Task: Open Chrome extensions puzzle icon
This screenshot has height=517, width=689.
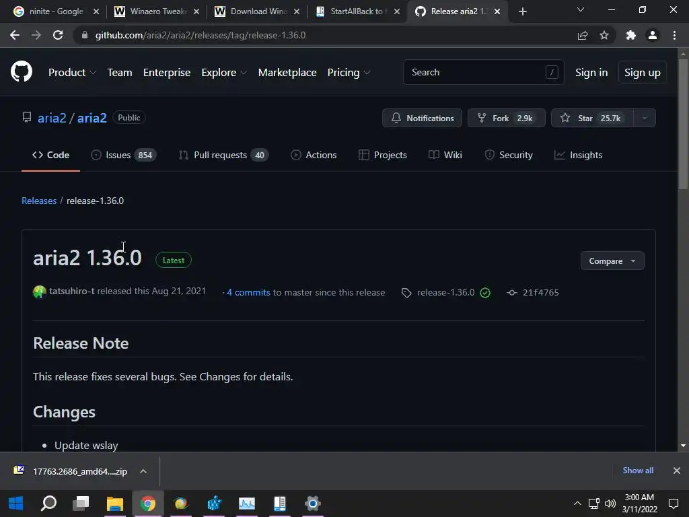Action: click(x=631, y=35)
